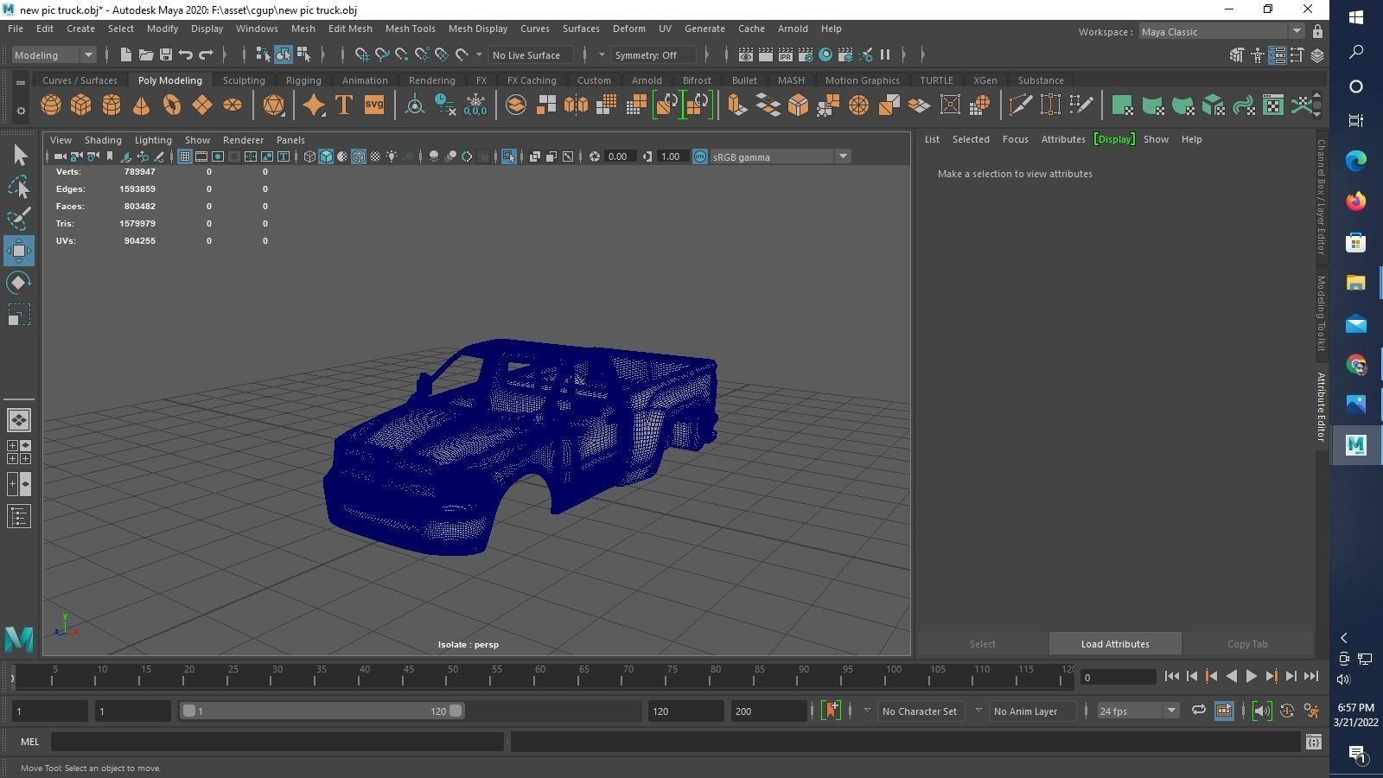Create a polygon cube from the shelf
This screenshot has width=1383, height=778.
click(81, 105)
